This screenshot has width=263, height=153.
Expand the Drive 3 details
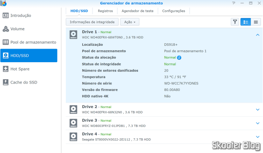258,123
